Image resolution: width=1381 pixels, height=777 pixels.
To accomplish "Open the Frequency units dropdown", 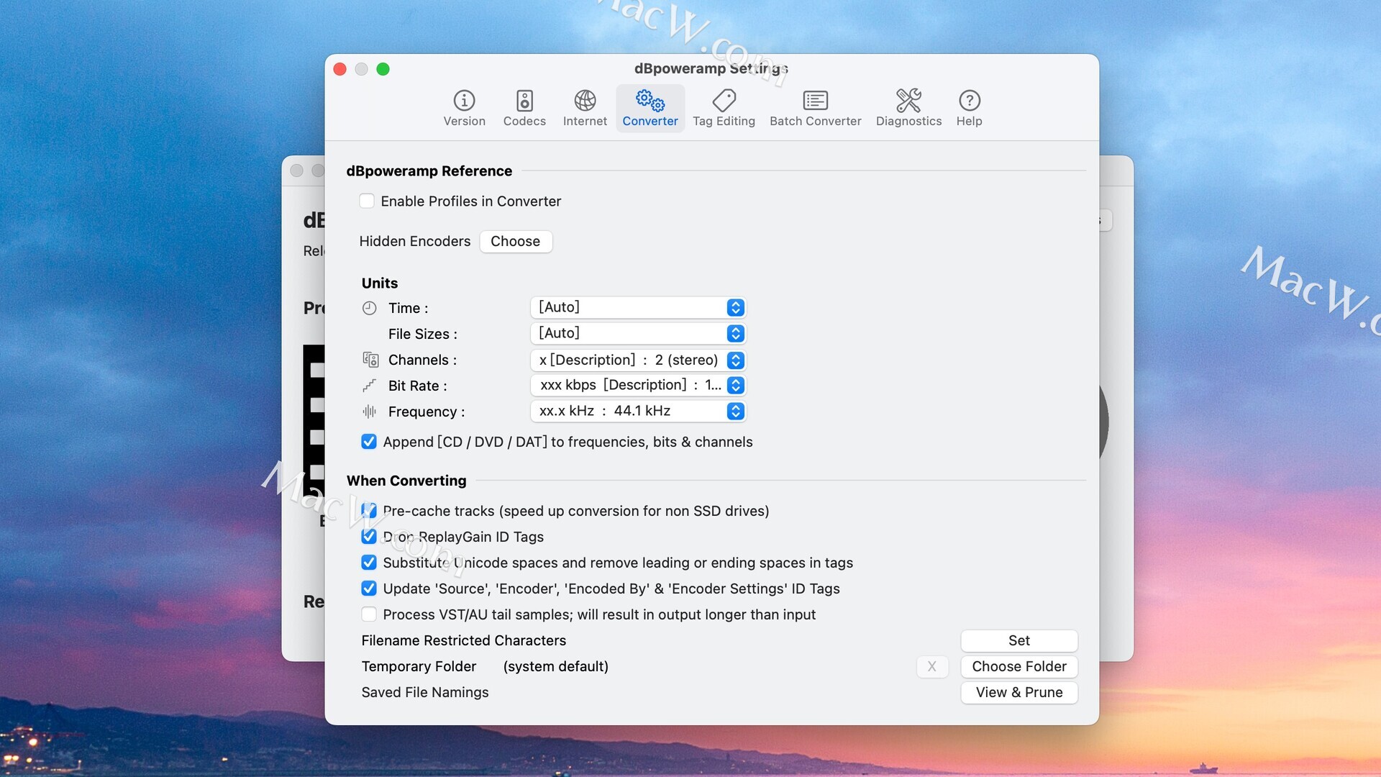I will tap(638, 412).
